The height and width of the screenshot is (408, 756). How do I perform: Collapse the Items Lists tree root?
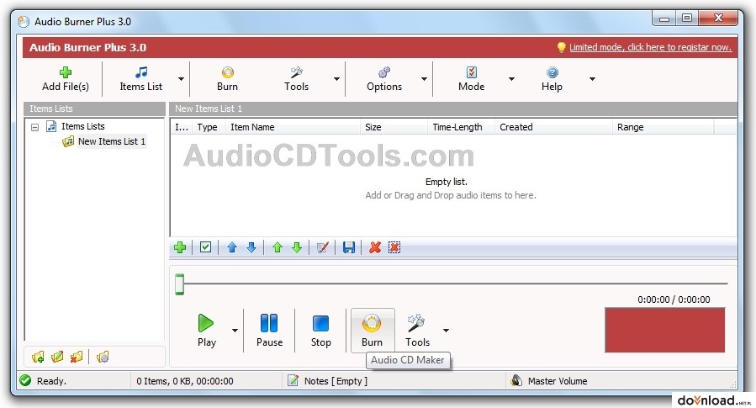tap(34, 127)
